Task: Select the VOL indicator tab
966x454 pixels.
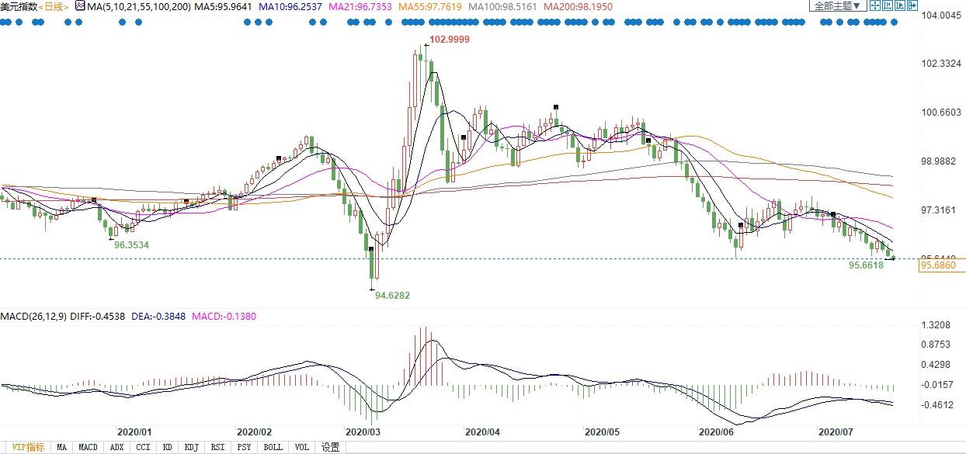Action: click(x=303, y=447)
